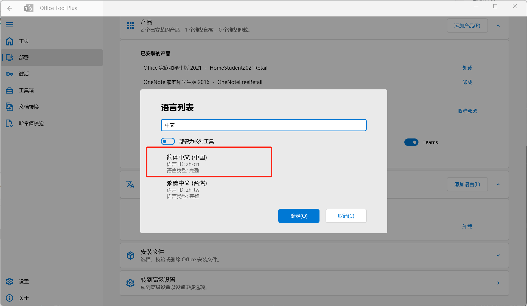Click the document convert icon beside 文档转换

pyautogui.click(x=10, y=107)
